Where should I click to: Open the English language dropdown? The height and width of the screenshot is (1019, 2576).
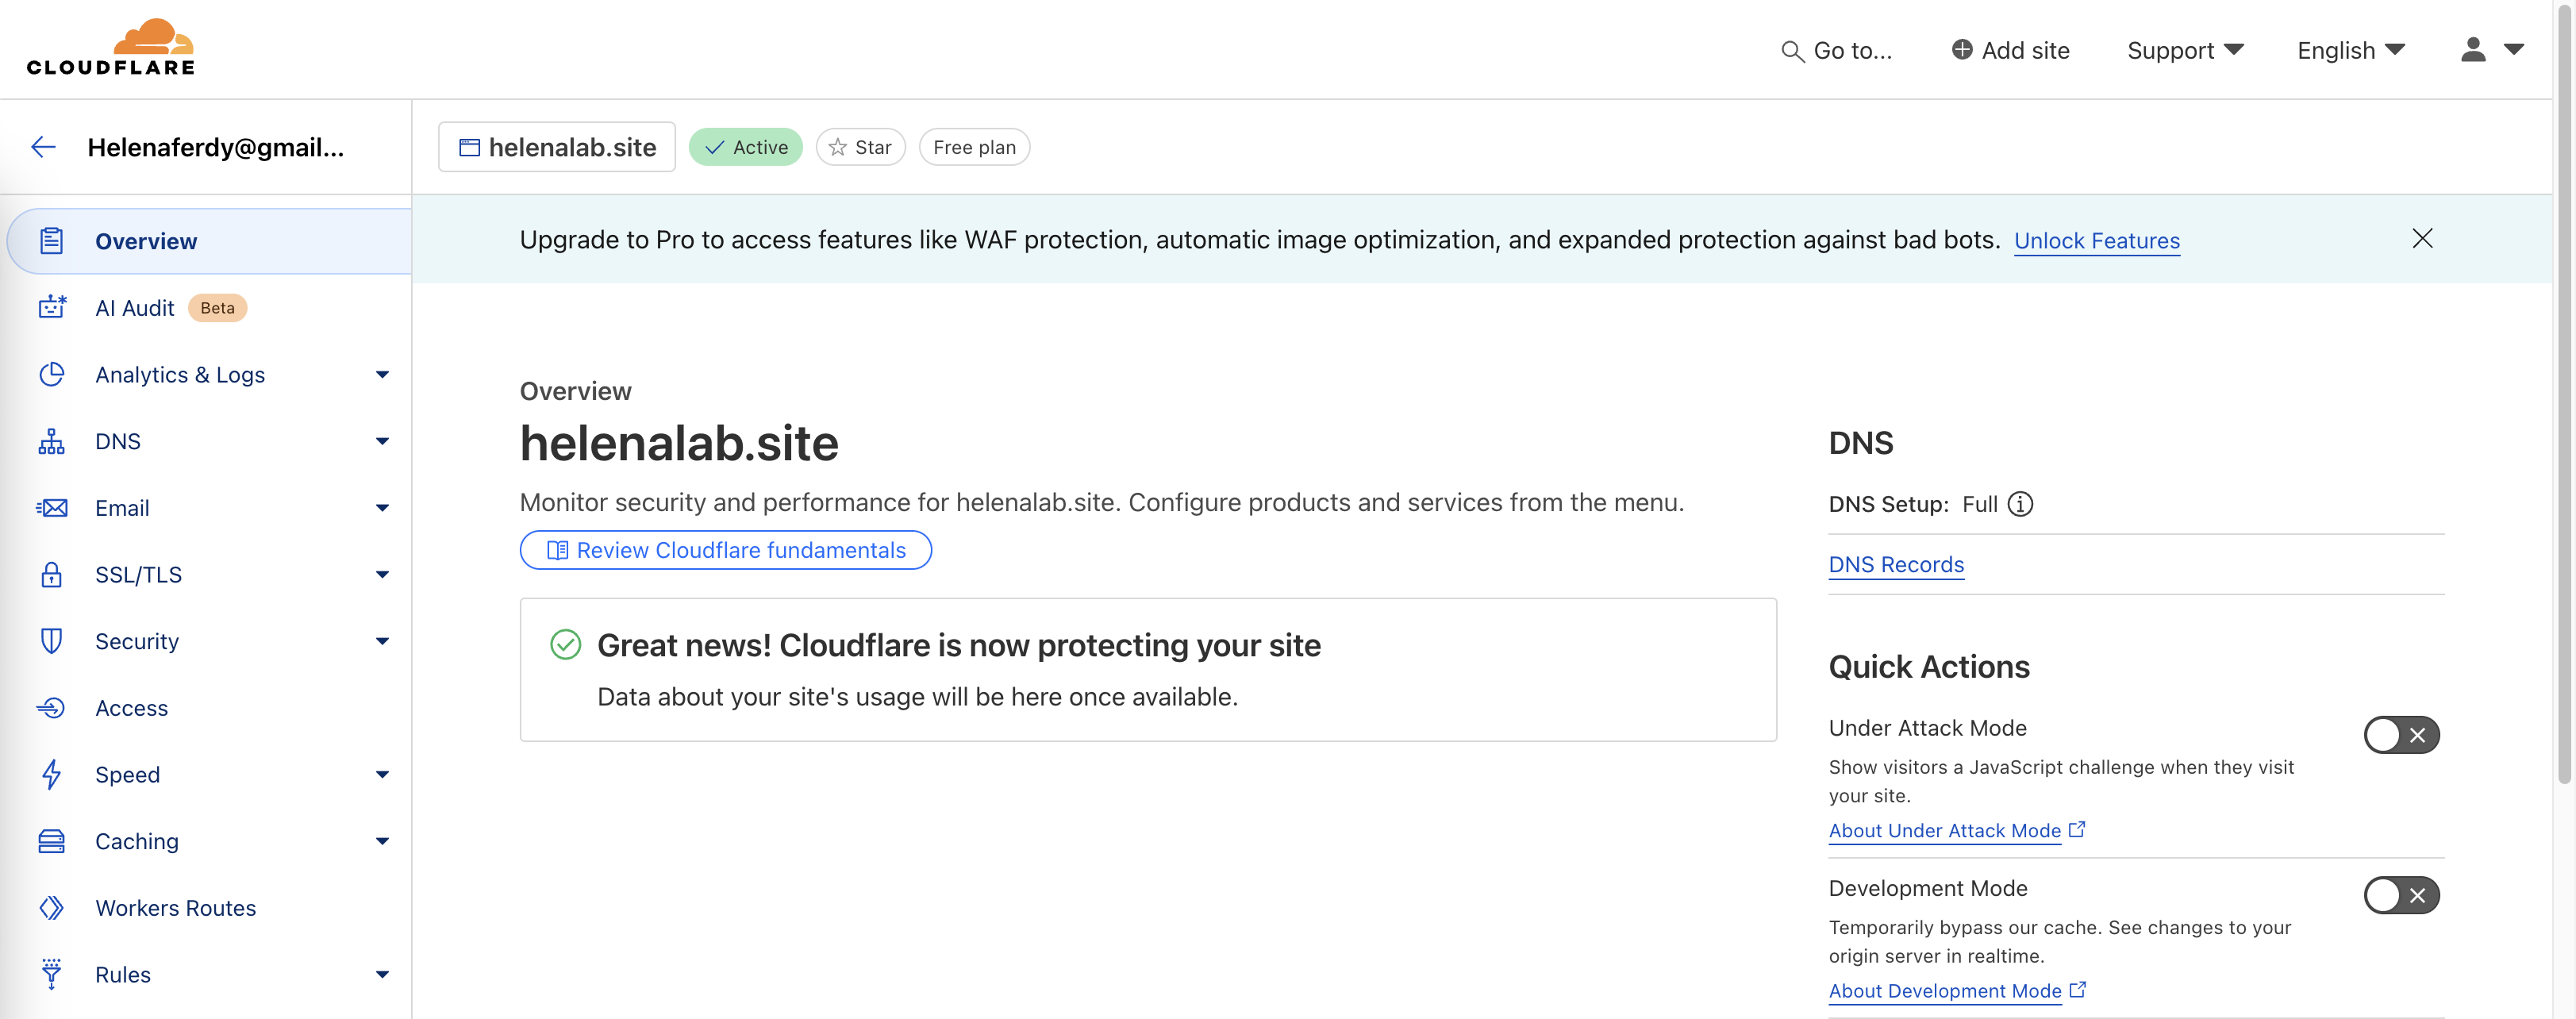2350,51
